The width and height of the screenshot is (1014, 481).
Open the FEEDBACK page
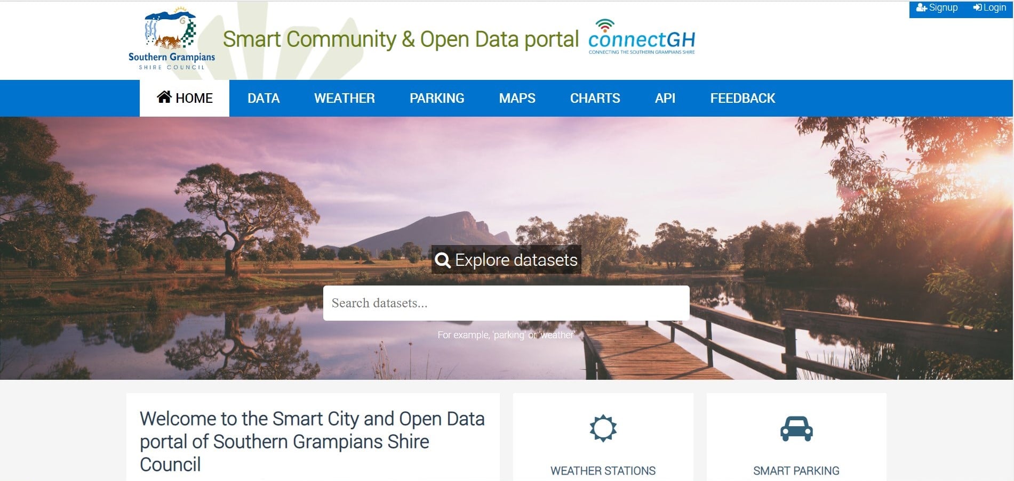point(742,99)
